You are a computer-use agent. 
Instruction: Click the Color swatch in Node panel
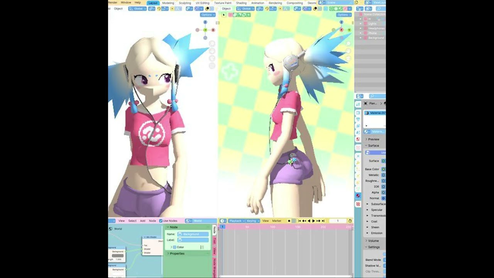pyautogui.click(x=174, y=247)
